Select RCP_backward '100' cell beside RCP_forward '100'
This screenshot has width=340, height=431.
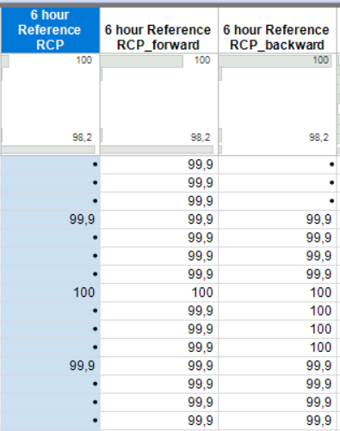tap(277, 292)
